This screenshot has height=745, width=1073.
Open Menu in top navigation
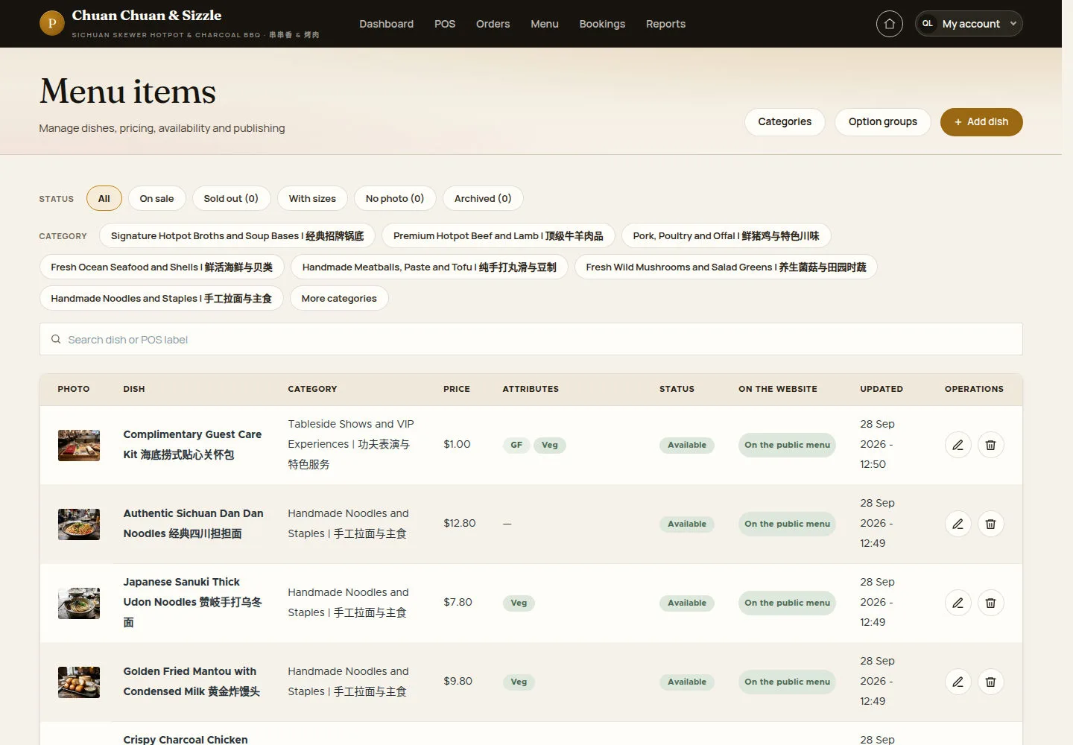[545, 24]
